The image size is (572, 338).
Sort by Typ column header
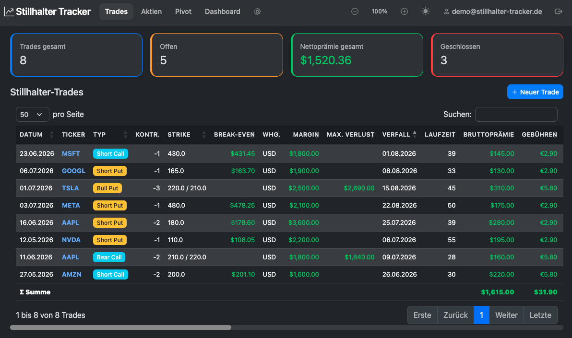pos(99,135)
